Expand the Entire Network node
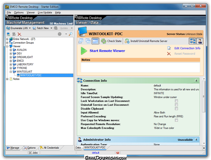Screen dimensions: 211x160 point(7,39)
